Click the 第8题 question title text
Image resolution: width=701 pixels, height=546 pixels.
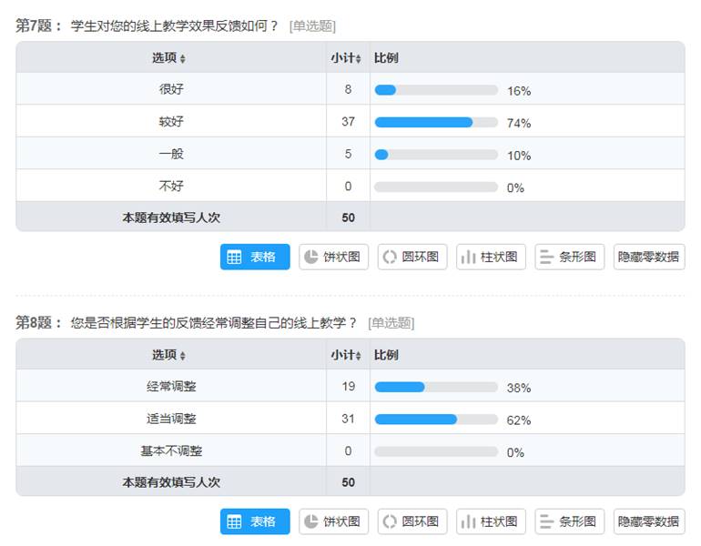(33, 322)
